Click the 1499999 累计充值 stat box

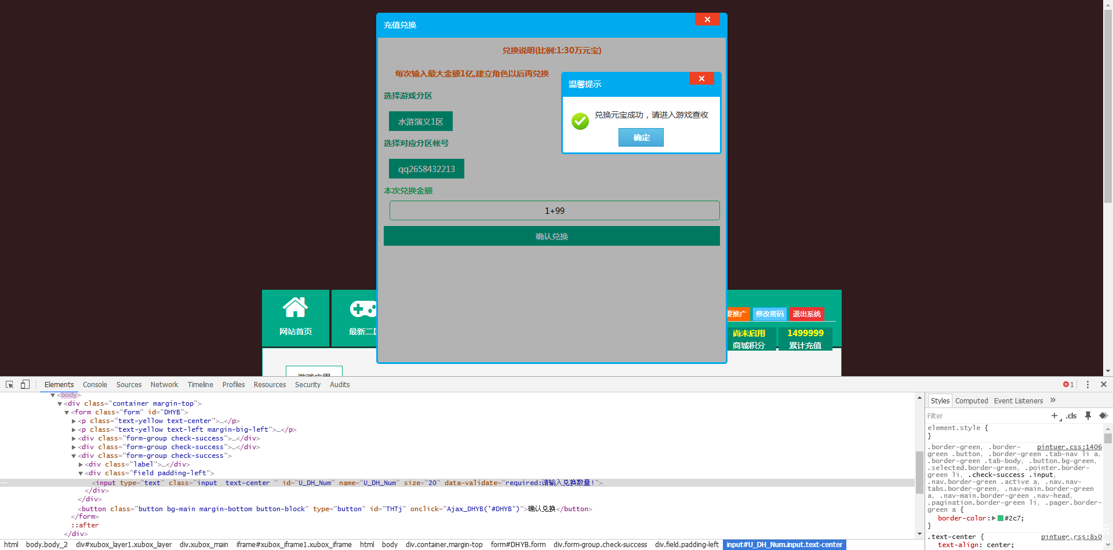pos(805,339)
